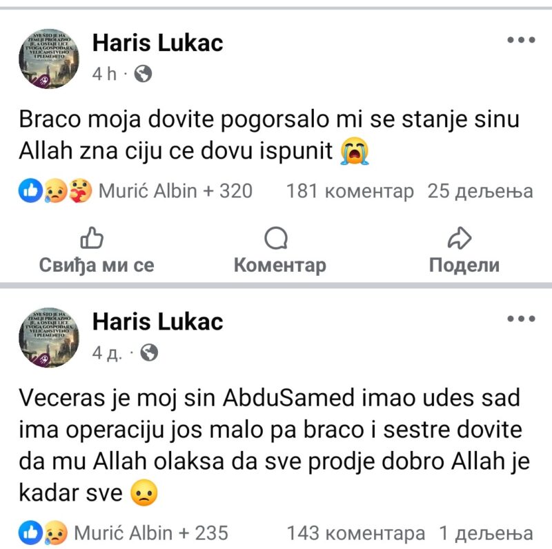This screenshot has width=552, height=549.
Task: View the 1 share on second post
Action: pos(486,532)
